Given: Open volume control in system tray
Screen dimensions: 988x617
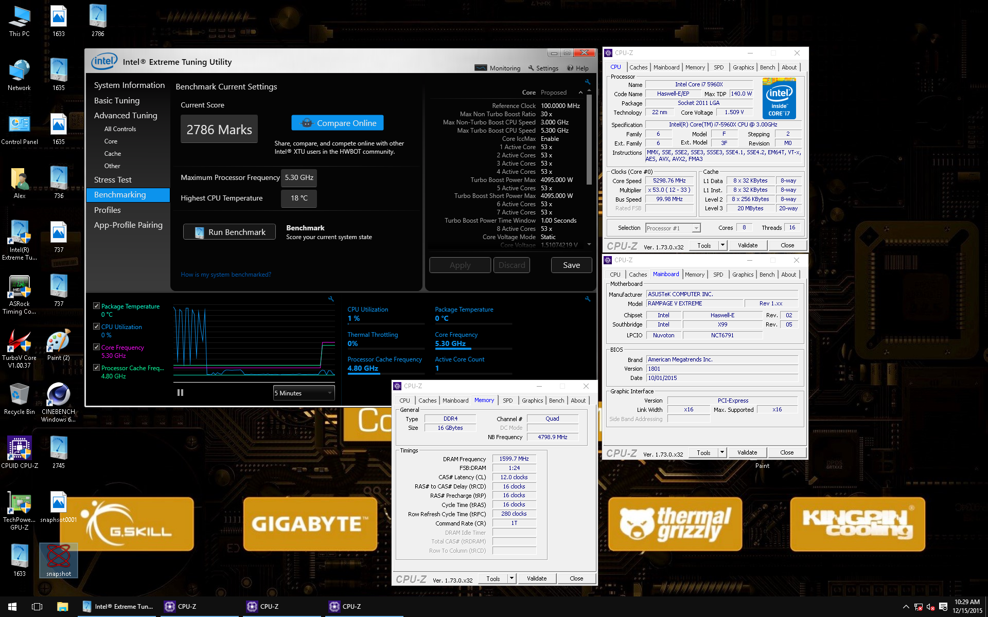Looking at the screenshot, I should tap(930, 607).
